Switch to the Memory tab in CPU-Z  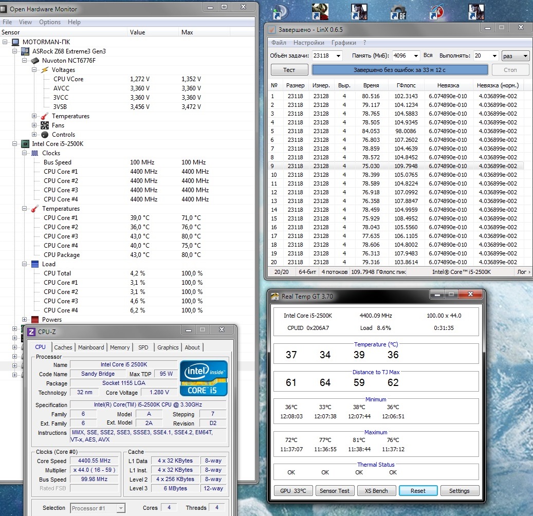click(x=120, y=347)
